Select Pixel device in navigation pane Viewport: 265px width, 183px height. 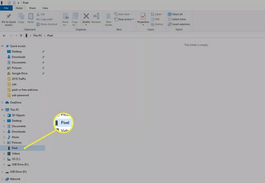[x=15, y=148]
